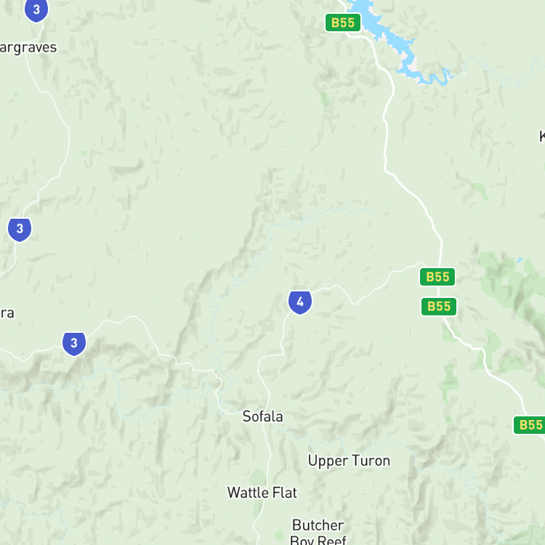Select the truncated 'ra' town label
The height and width of the screenshot is (545, 545).
tap(7, 313)
